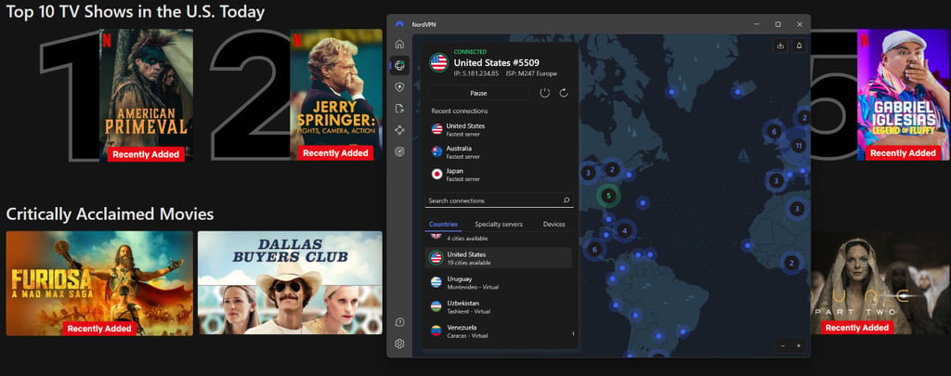Connect to recent Australia Fastest server

(x=499, y=151)
